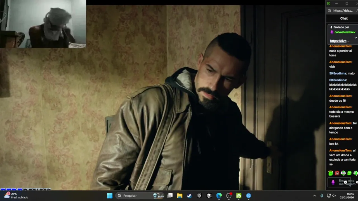Screen dimensions: 358x201
Task: Open the blue round app icon on taskbar
Action: pos(249,196)
